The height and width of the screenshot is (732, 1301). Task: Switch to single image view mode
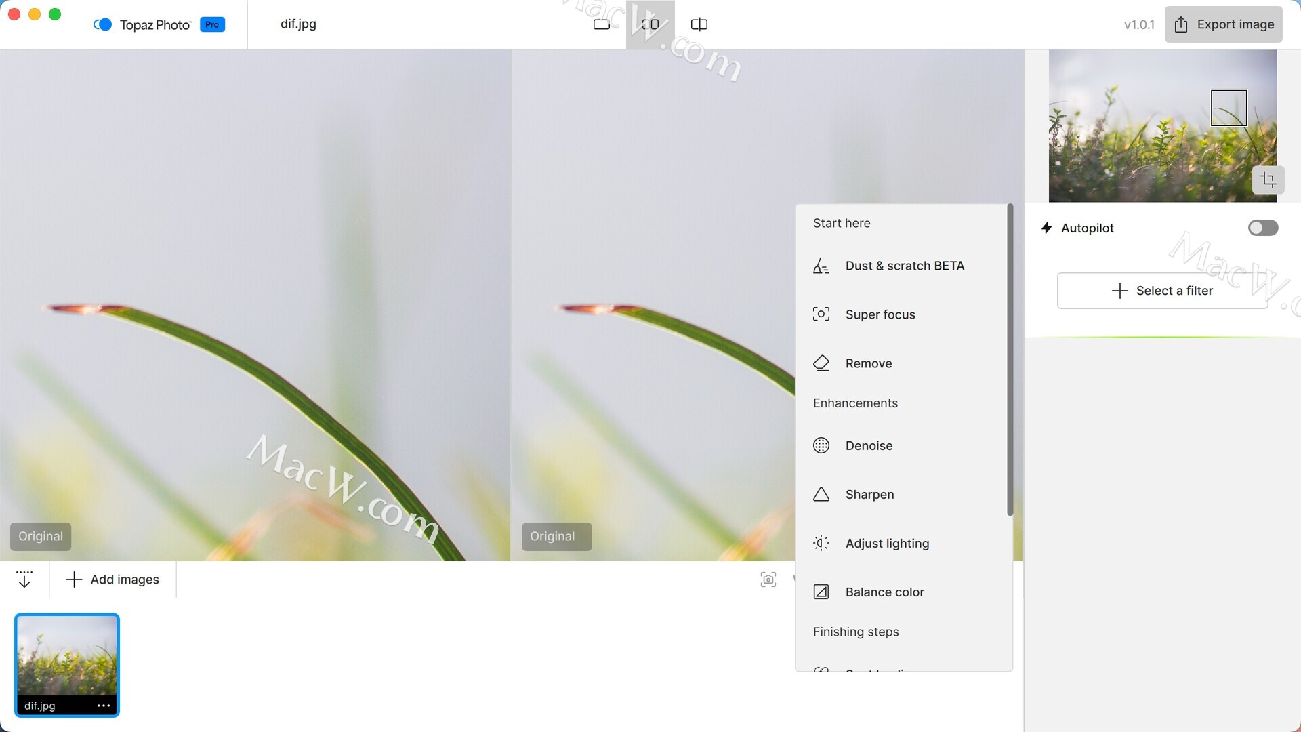click(601, 24)
